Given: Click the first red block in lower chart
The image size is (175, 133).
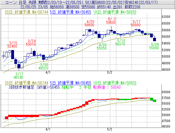Looking at the screenshot, I should tap(6, 118).
